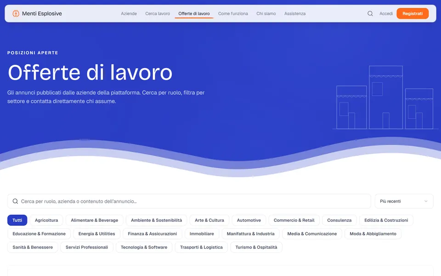Click the Offerte di lavoro page heading
Screen dimensions: 441x276
point(90,73)
